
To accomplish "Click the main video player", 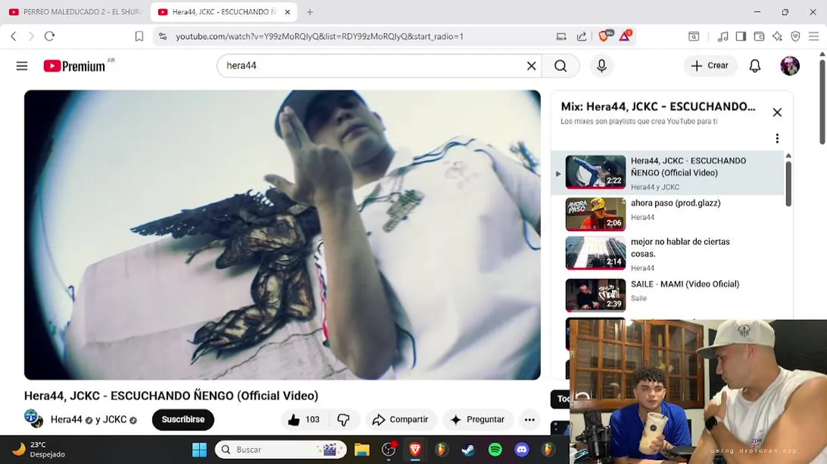I will click(x=282, y=235).
